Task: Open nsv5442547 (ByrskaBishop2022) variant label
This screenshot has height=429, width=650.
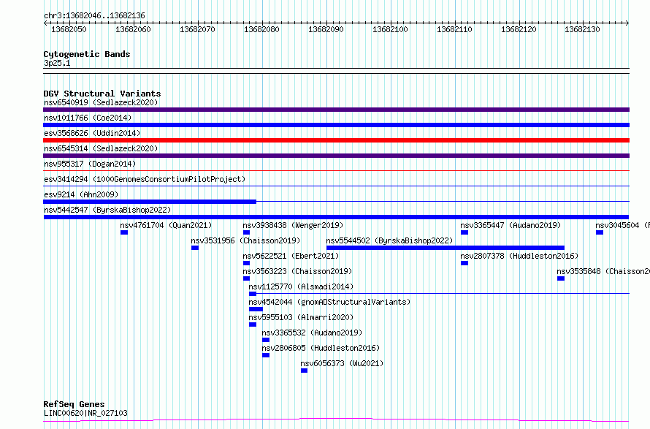Action: (x=107, y=210)
